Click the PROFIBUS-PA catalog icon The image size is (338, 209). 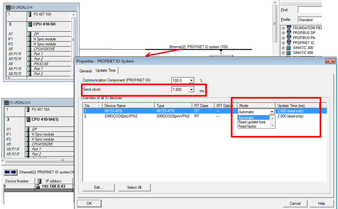pyautogui.click(x=289, y=38)
